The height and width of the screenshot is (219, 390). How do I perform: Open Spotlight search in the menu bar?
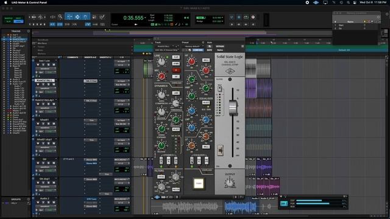coord(348,2)
